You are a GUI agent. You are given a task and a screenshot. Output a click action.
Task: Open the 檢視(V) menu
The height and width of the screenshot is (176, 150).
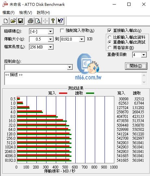(26, 13)
